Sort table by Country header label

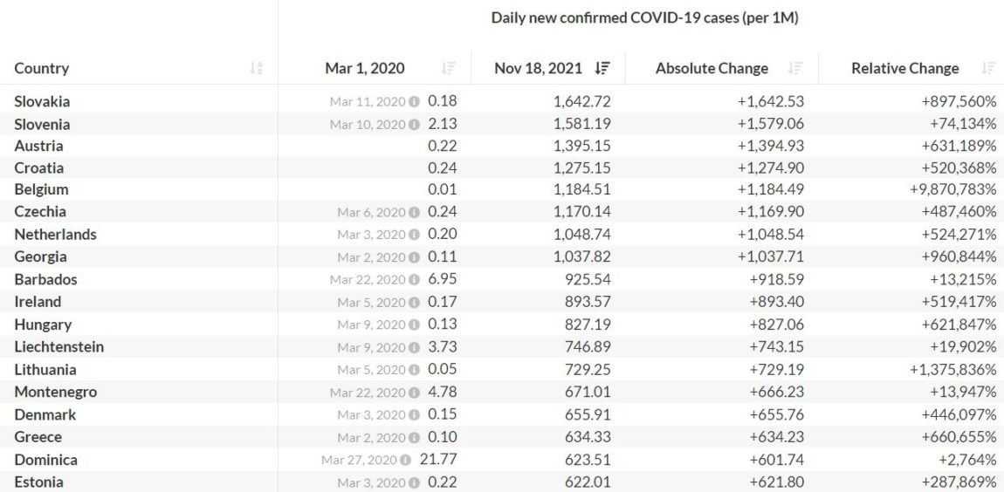(x=41, y=68)
